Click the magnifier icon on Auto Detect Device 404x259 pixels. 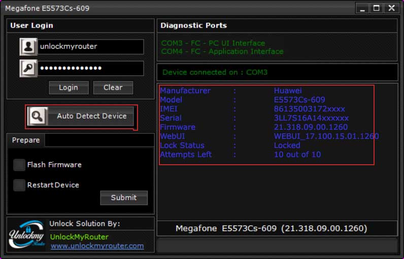pyautogui.click(x=38, y=116)
